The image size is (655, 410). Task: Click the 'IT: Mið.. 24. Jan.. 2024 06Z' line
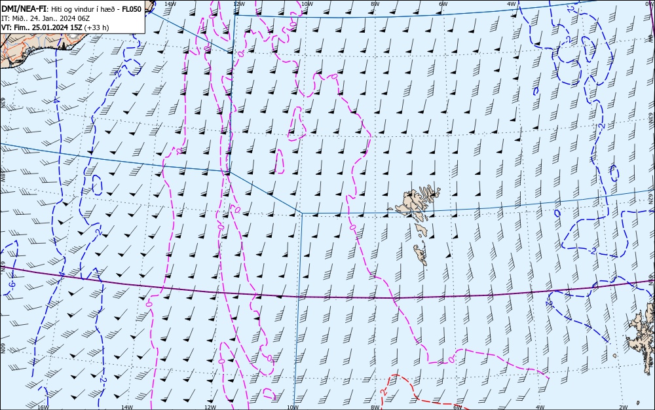[x=46, y=18]
